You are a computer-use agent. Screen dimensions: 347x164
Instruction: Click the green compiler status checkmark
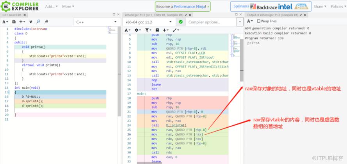[180, 22]
